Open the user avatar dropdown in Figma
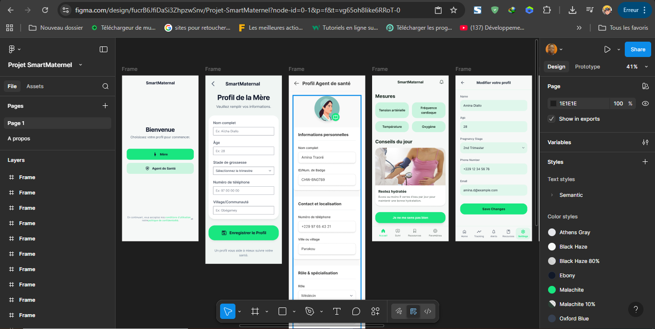The width and height of the screenshot is (655, 329). tap(554, 49)
